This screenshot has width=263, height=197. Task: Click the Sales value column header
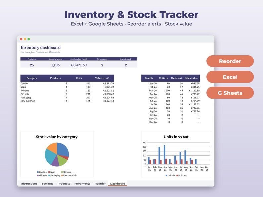click(191, 78)
